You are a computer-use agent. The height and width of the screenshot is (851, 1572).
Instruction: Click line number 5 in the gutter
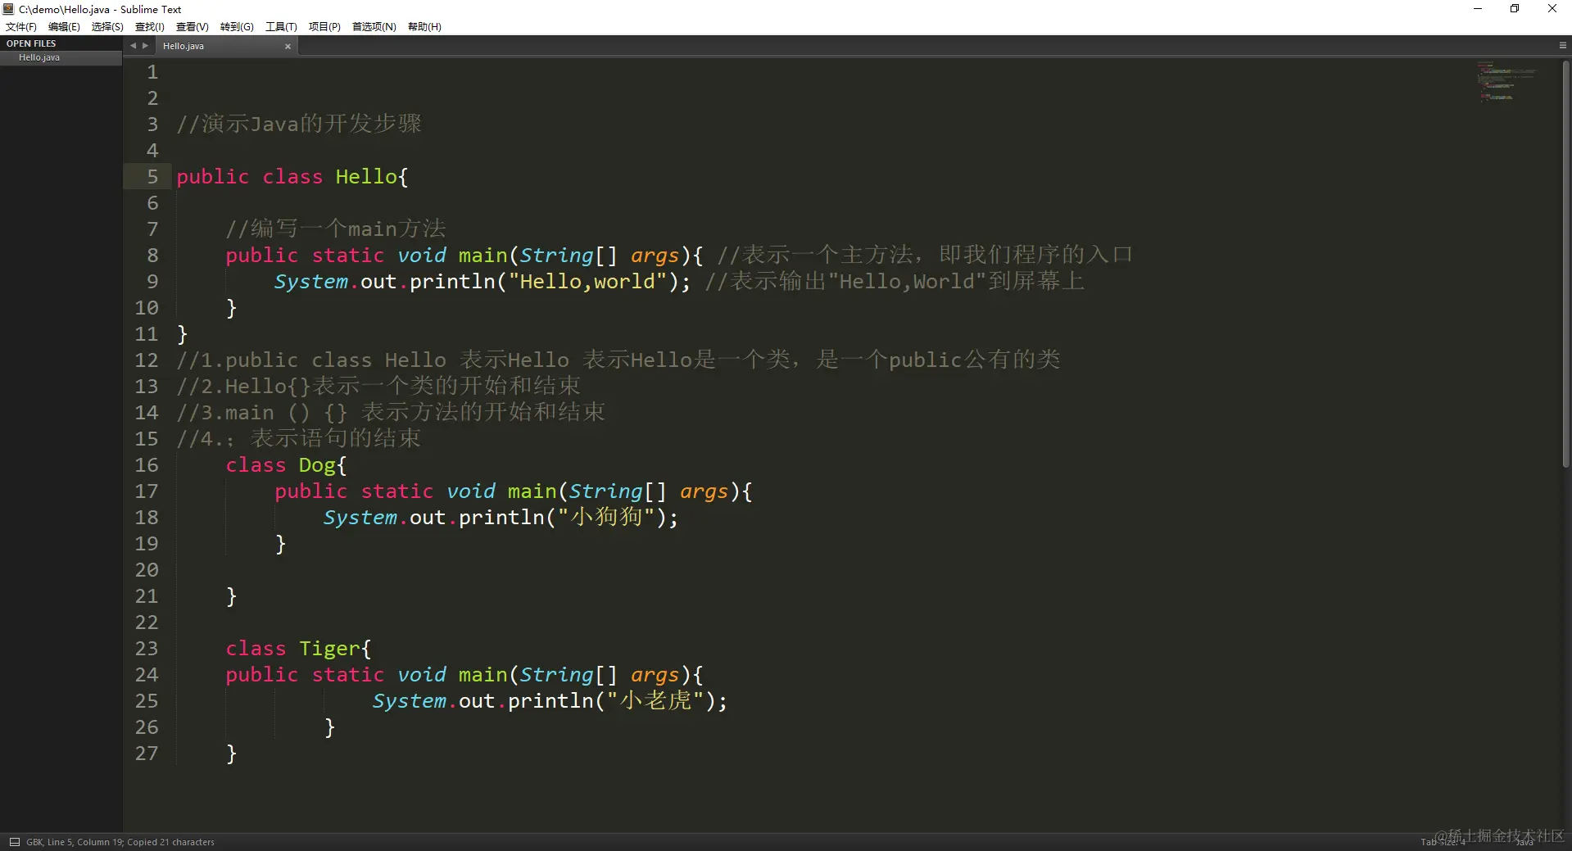click(x=152, y=177)
